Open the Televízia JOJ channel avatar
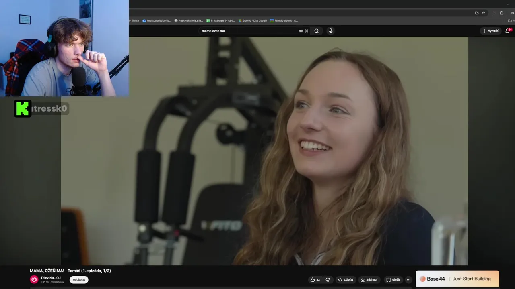515x289 pixels. coord(34,279)
